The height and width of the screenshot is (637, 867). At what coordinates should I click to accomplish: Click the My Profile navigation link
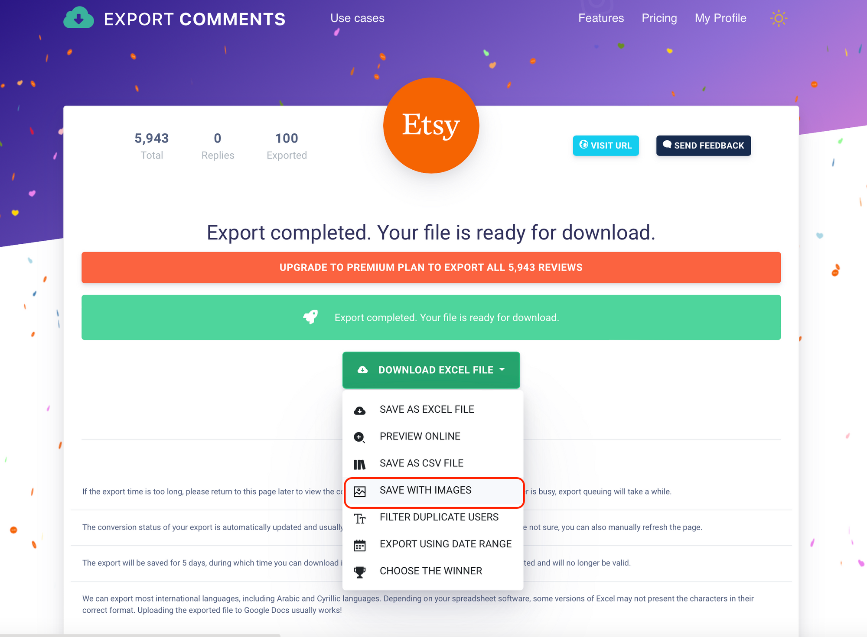(722, 18)
